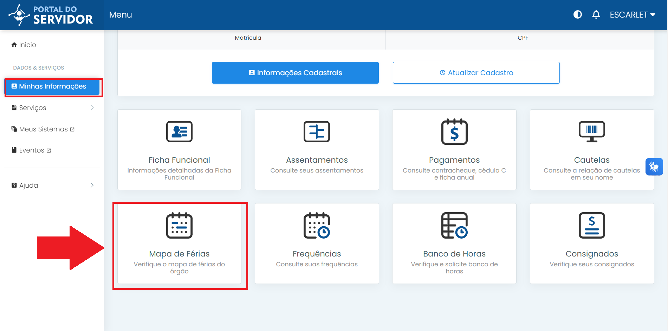Click 'Verifique seus consignados' description

click(x=592, y=264)
